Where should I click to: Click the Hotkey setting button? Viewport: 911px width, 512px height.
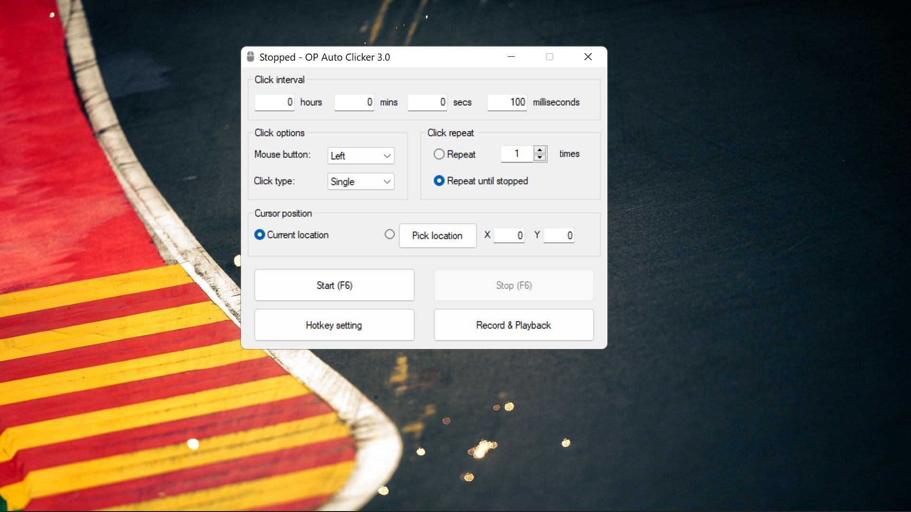(334, 324)
